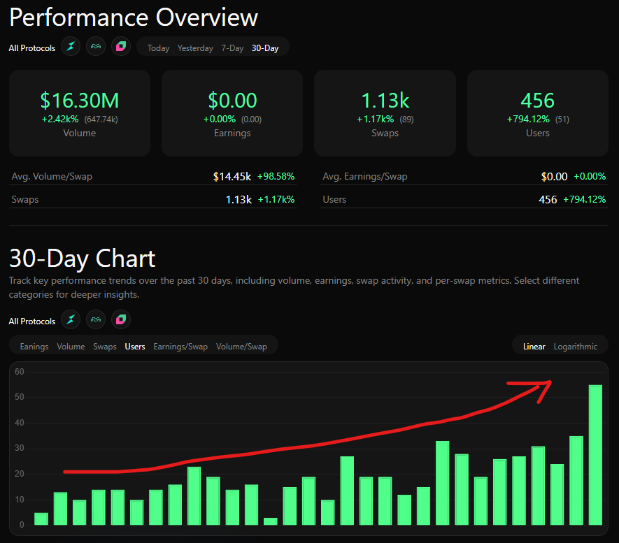Viewport: 619px width, 543px height.
Task: Show the Eanings chart category
Action: tap(34, 347)
